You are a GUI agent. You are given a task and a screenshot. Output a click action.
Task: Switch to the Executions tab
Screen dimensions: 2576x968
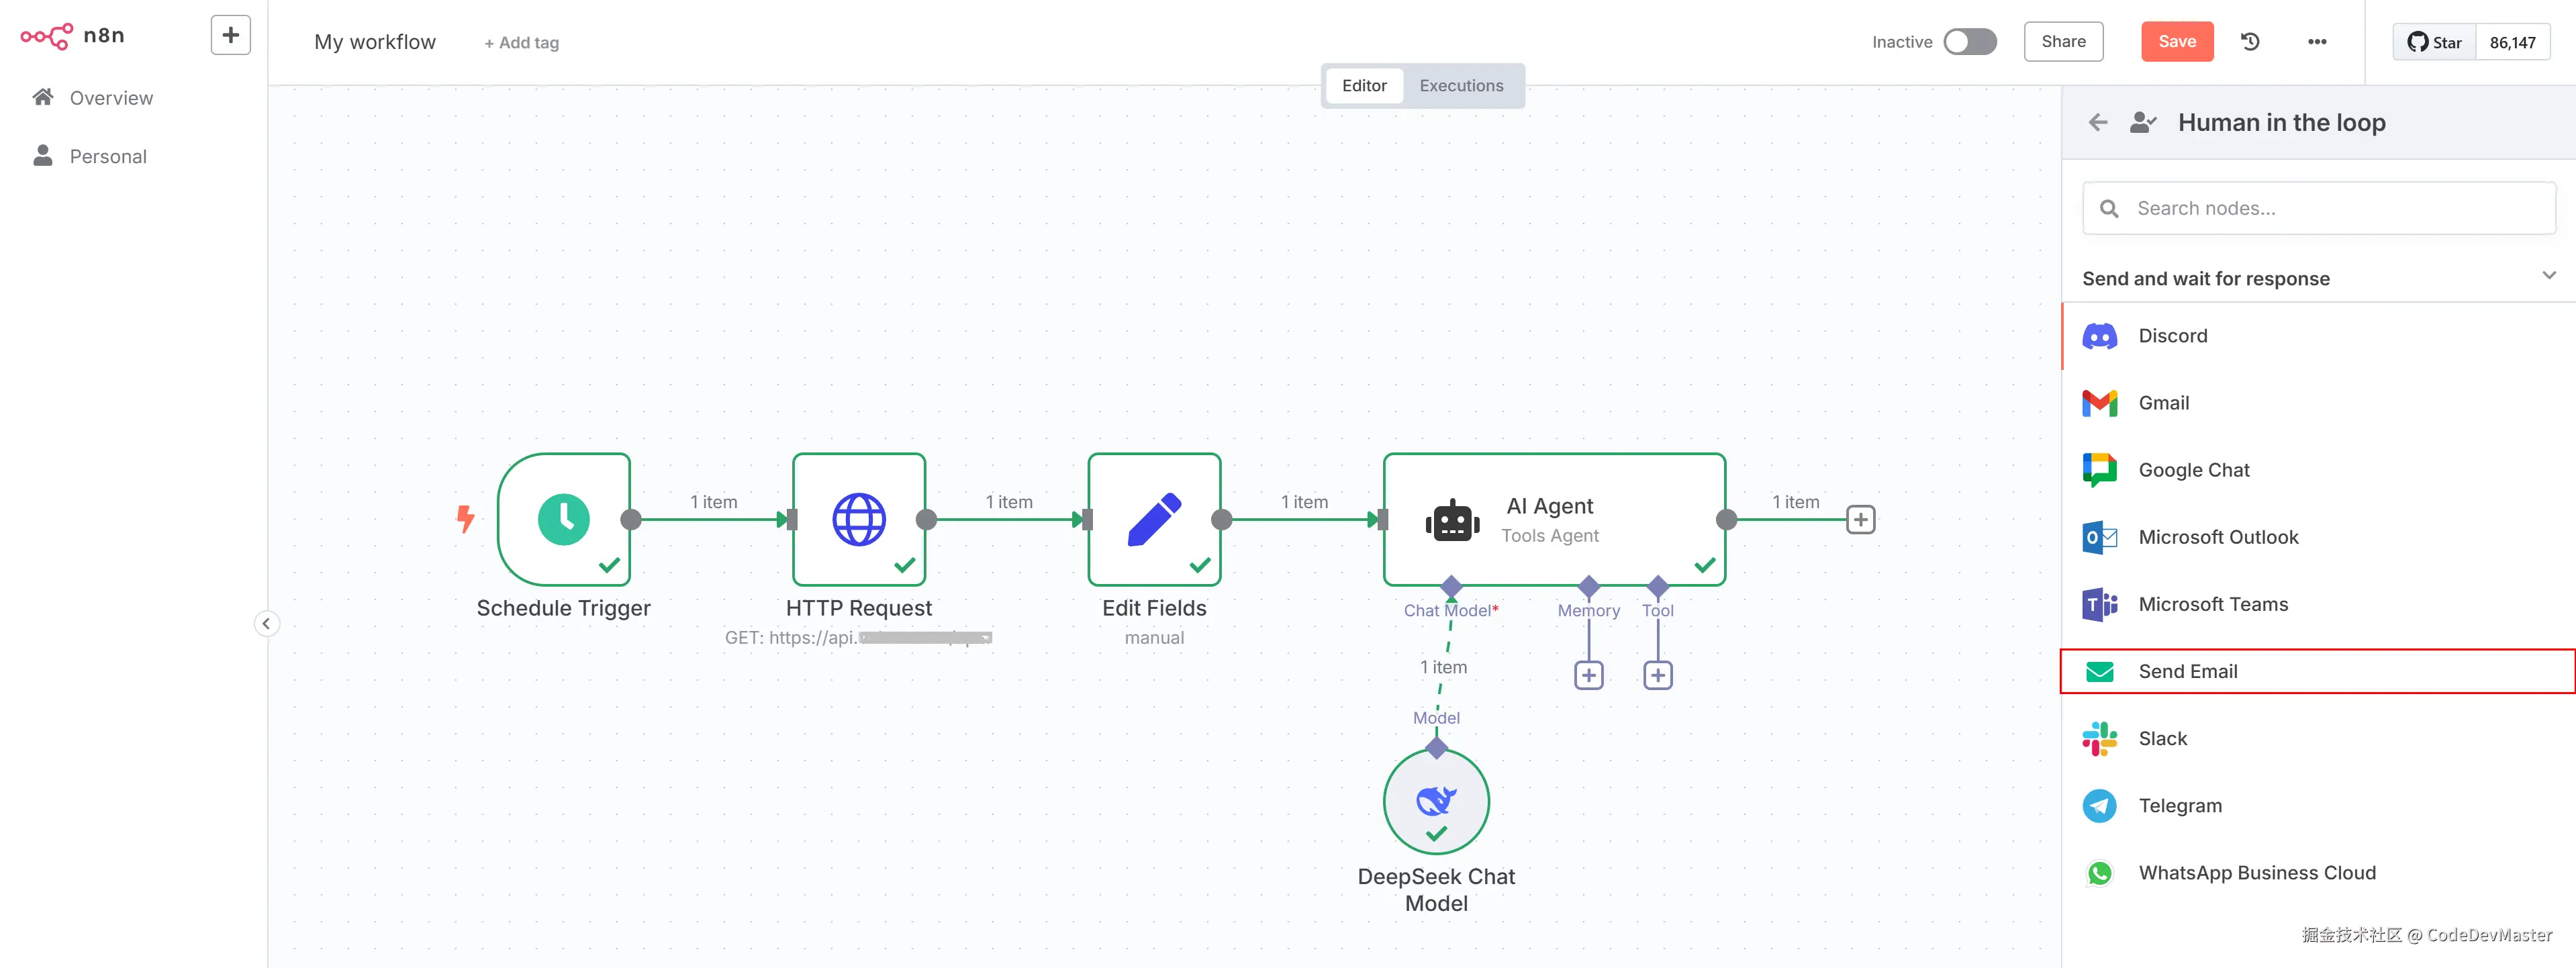tap(1460, 86)
